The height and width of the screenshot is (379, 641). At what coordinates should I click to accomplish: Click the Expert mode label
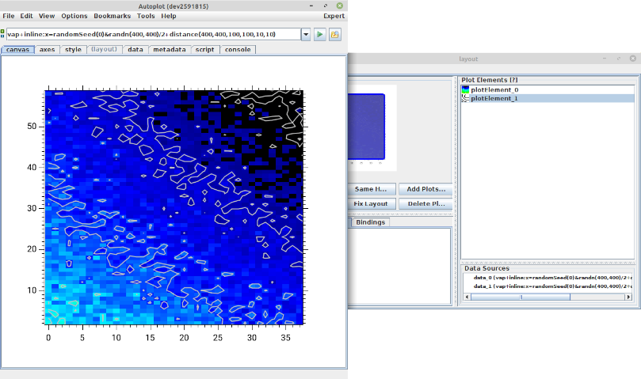tap(334, 16)
